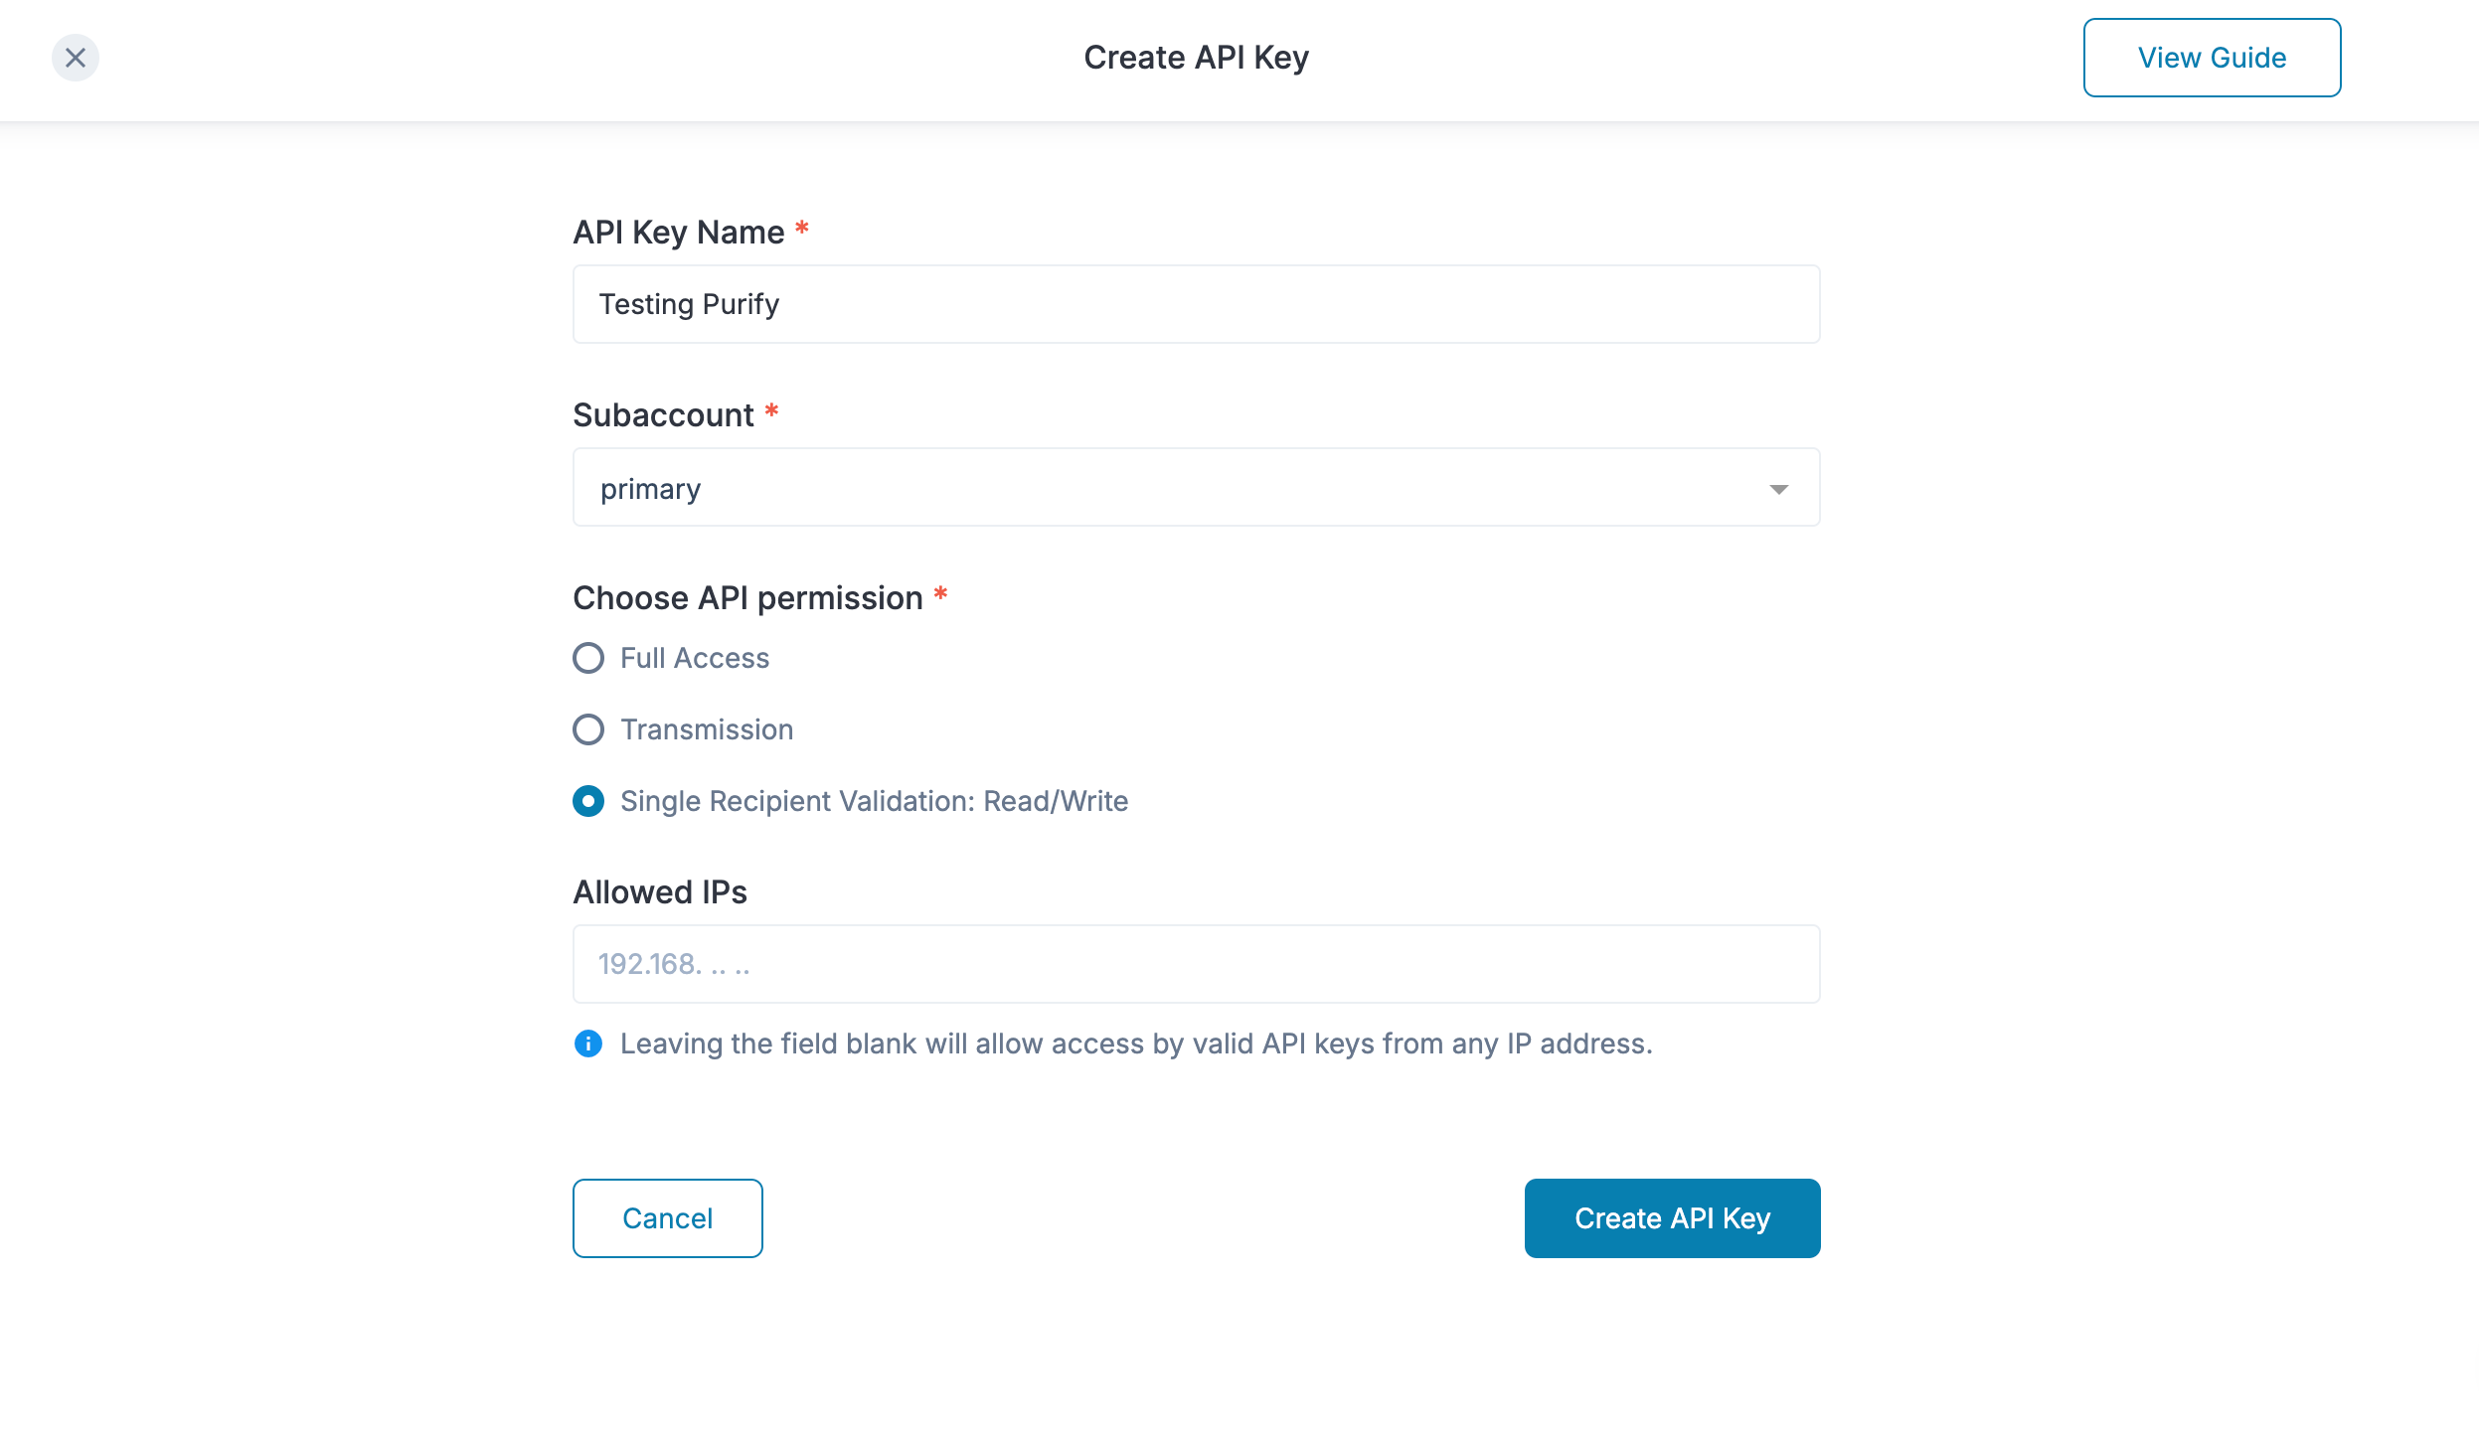Click the Subaccount dropdown caret arrow
The height and width of the screenshot is (1445, 2479).
1778,489
